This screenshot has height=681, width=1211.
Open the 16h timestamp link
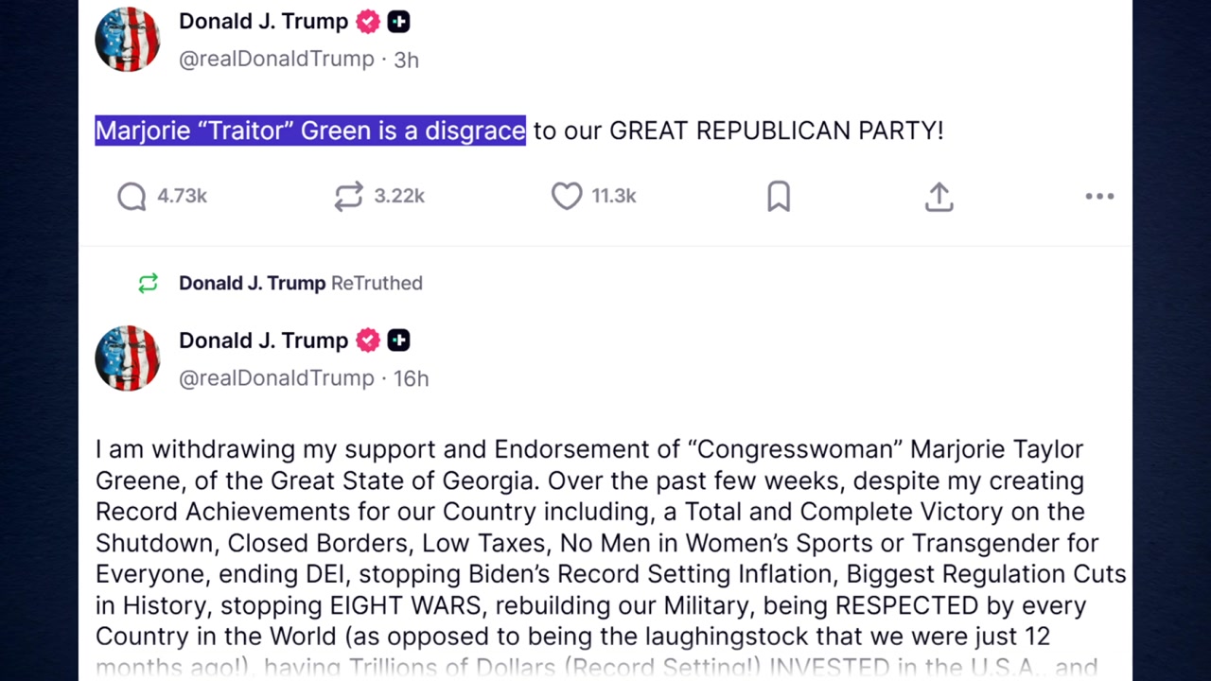click(411, 378)
